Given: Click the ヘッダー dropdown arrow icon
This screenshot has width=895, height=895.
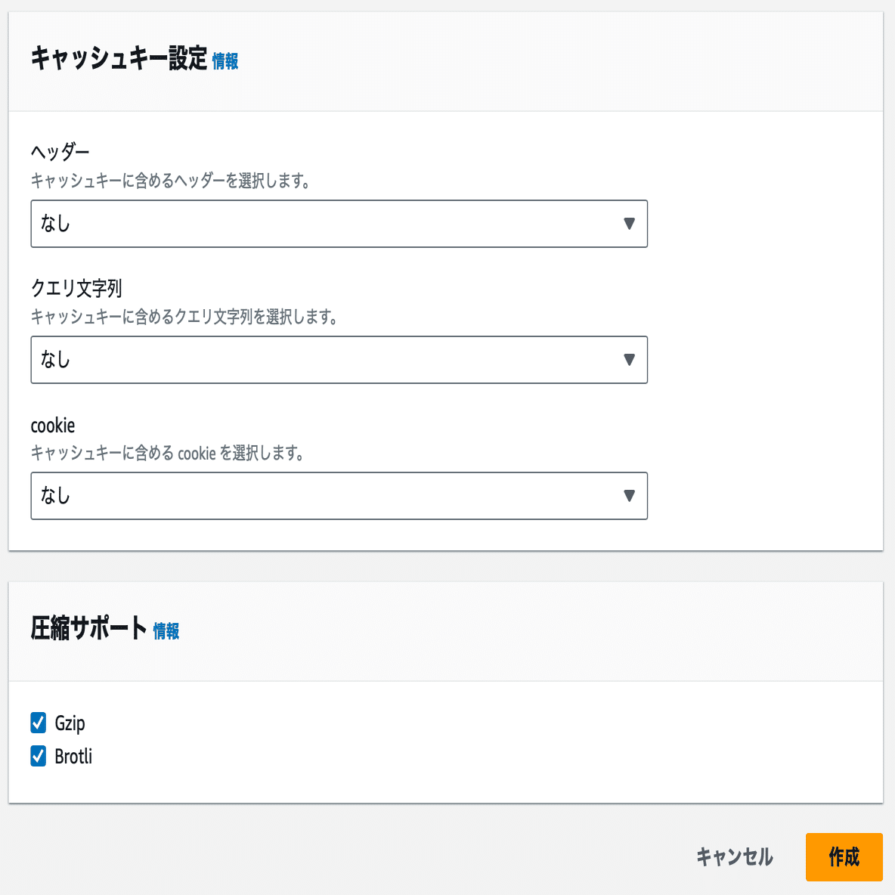Looking at the screenshot, I should (x=630, y=224).
